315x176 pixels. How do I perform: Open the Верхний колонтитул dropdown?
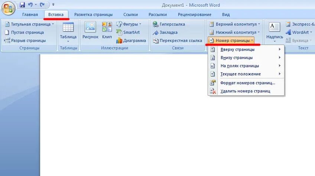[x=235, y=24]
